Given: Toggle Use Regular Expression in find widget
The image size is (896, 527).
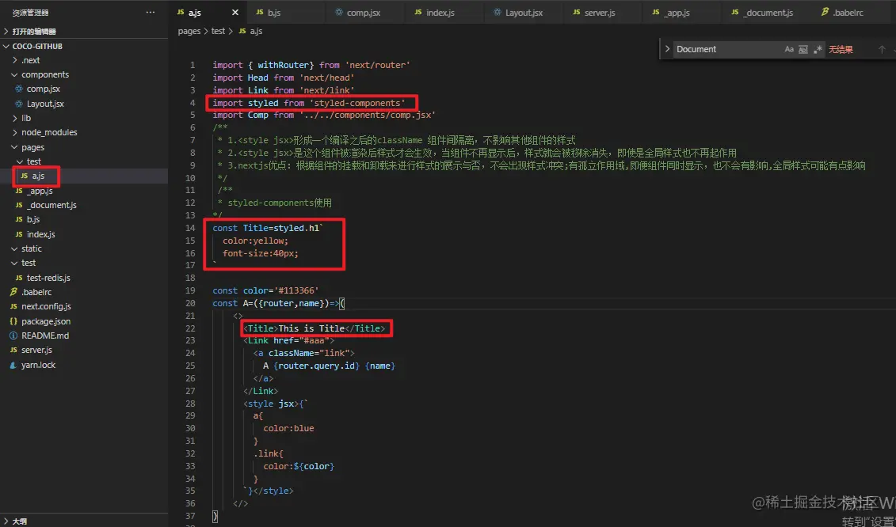Looking at the screenshot, I should tap(818, 49).
